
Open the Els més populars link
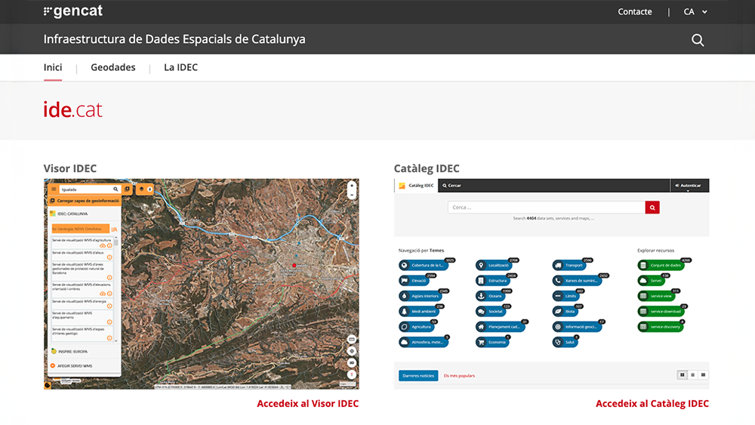459,376
